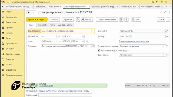Open the Печать dropdown menu

point(87,19)
